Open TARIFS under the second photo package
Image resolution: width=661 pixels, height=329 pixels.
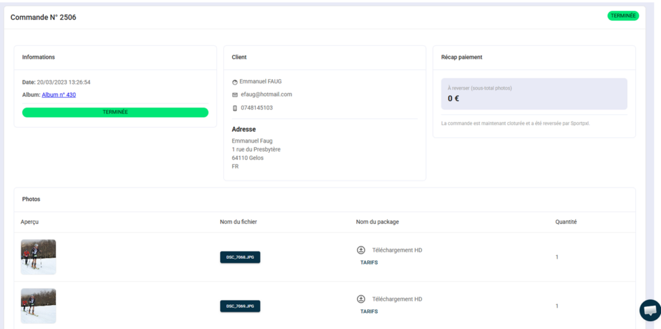[369, 312]
